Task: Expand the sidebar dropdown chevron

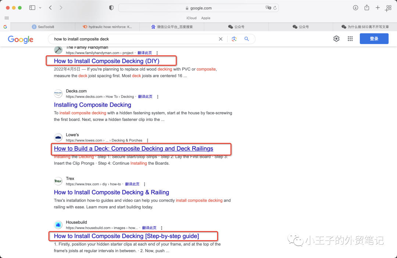Action: (40, 8)
